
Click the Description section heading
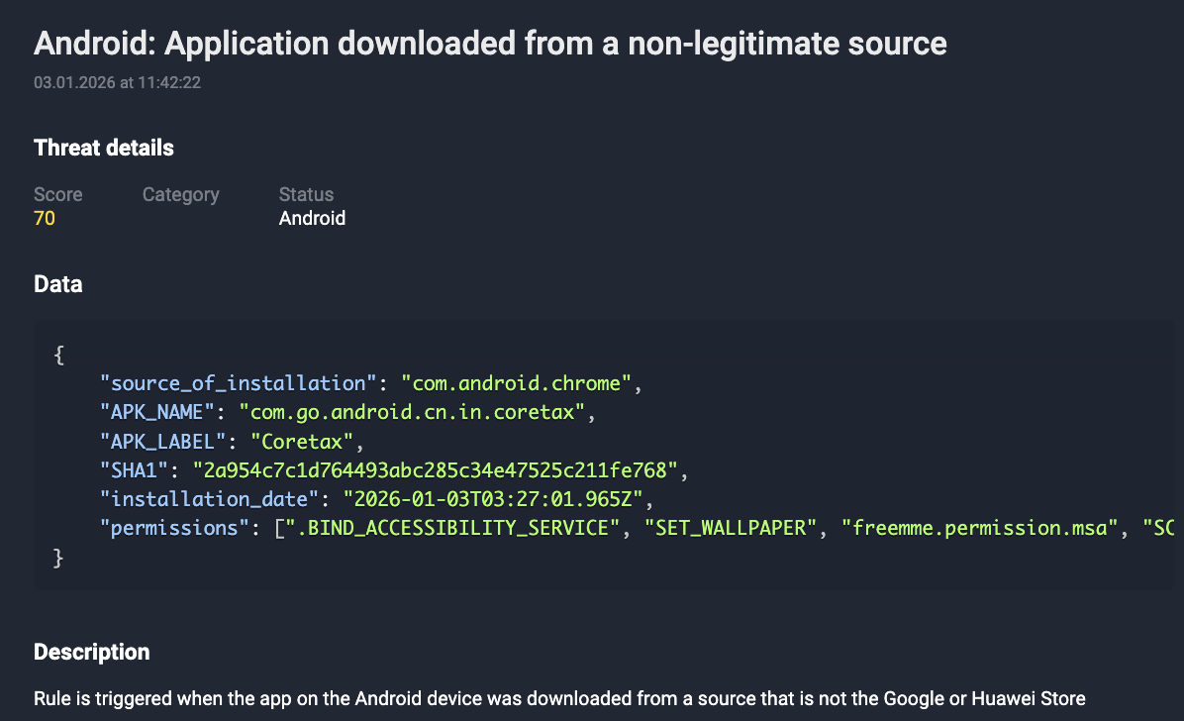click(91, 652)
